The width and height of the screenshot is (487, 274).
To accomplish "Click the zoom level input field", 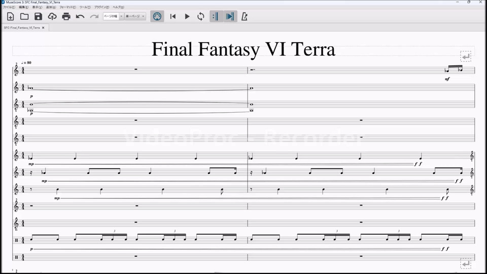I will [111, 16].
